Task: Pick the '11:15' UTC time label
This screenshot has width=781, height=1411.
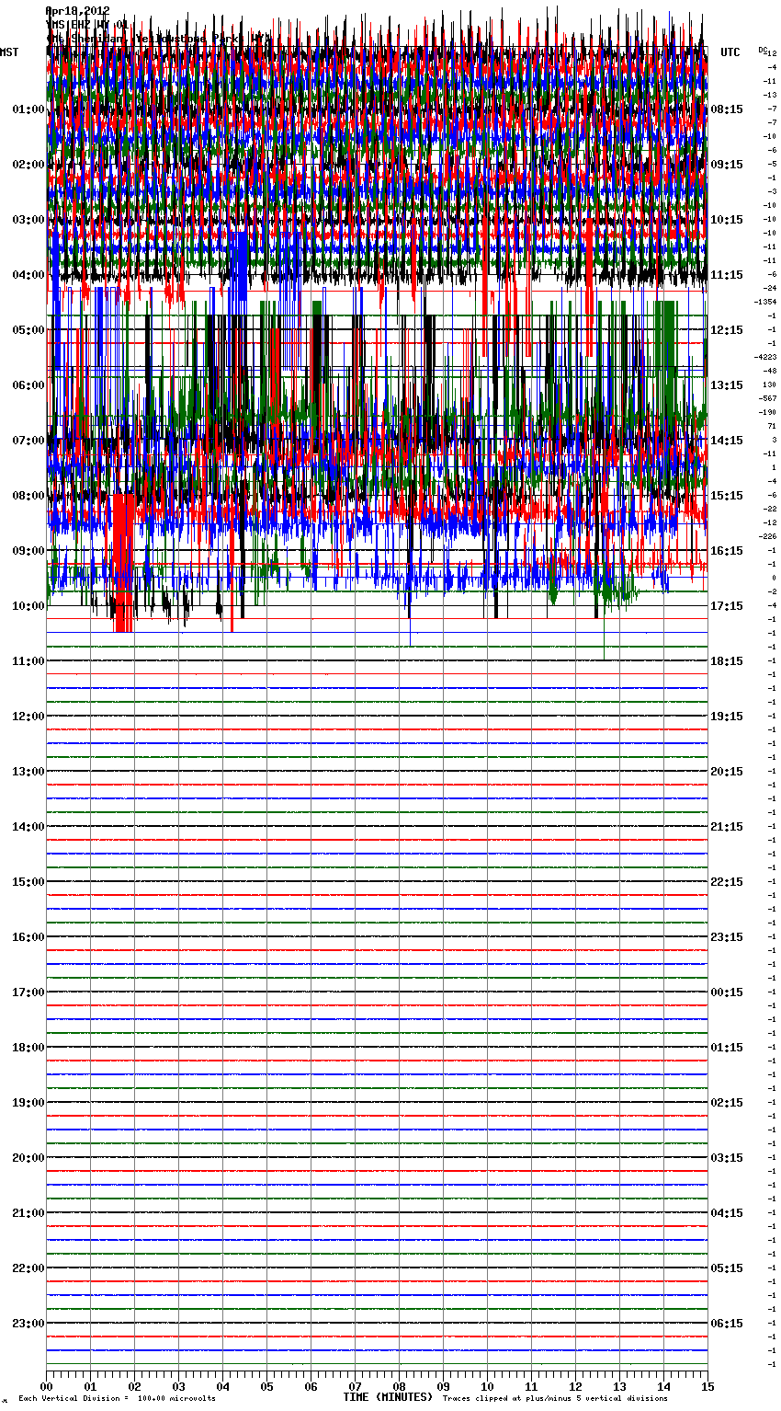Action: tap(727, 275)
